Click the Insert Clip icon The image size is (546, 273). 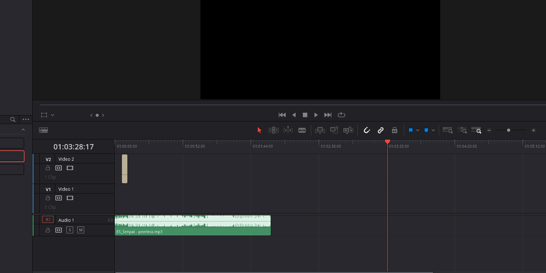(x=320, y=130)
